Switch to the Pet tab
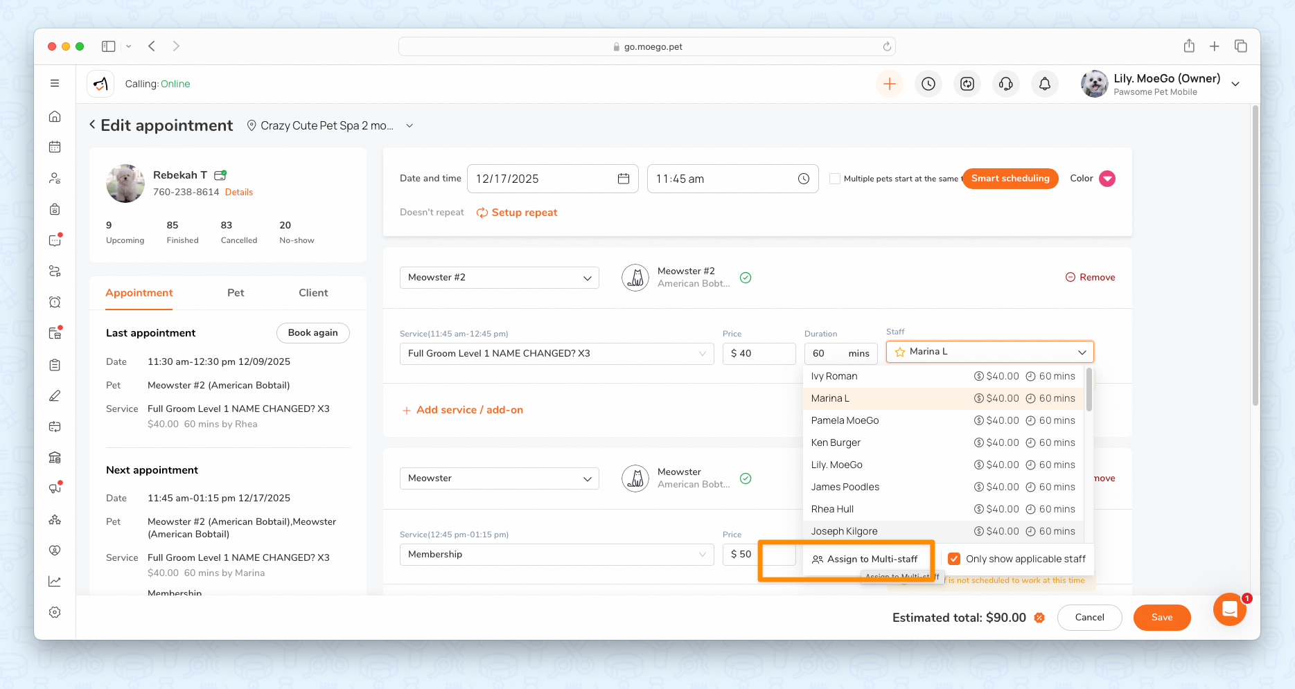 click(236, 293)
